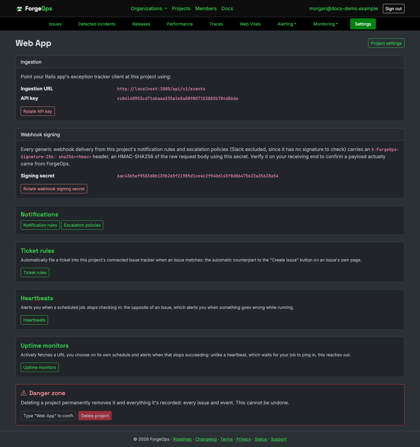
Task: Click the Notifications section heading
Action: pyautogui.click(x=39, y=214)
